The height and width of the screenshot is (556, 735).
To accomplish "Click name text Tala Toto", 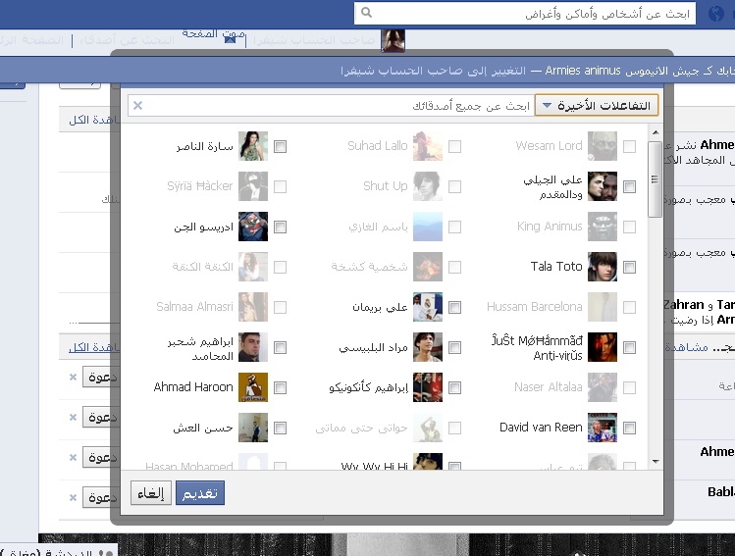I will pyautogui.click(x=556, y=267).
